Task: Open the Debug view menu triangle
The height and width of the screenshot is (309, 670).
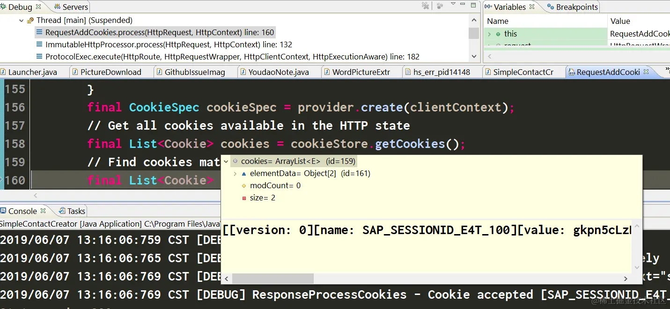Action: [x=453, y=4]
